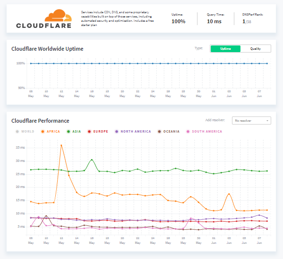Click the first uptime data point at 08 May
The height and width of the screenshot is (259, 283).
[x=31, y=63]
